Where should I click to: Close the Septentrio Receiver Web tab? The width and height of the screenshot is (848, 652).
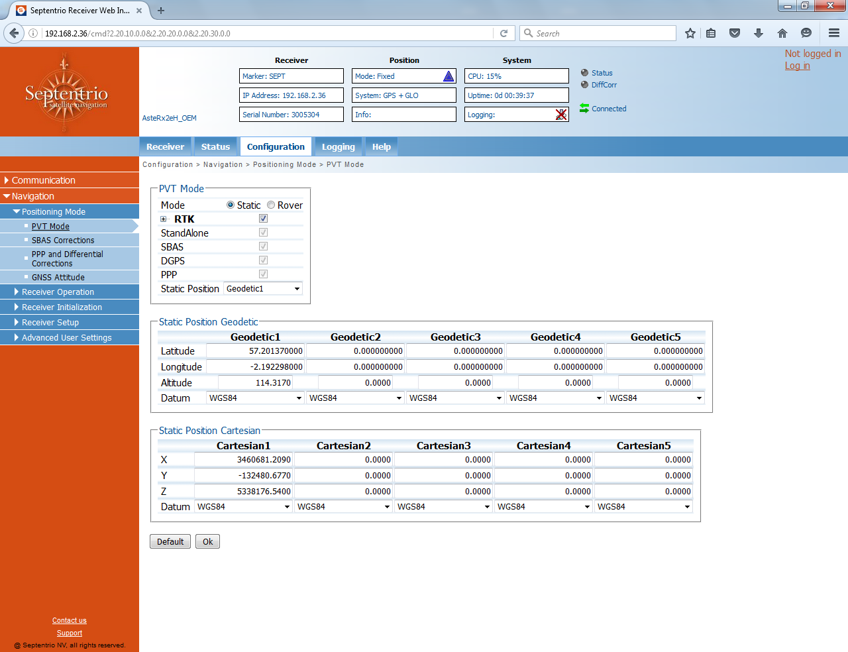click(x=139, y=11)
